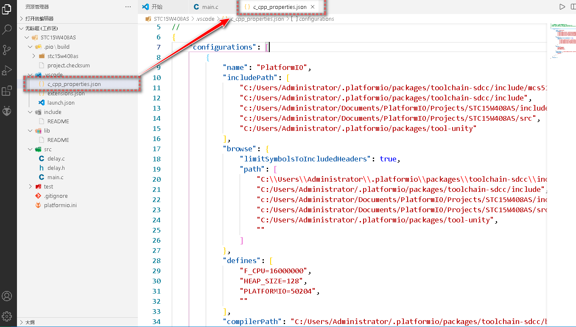This screenshot has height=327, width=576.
Task: Toggle split editor layout icon
Action: (573, 7)
